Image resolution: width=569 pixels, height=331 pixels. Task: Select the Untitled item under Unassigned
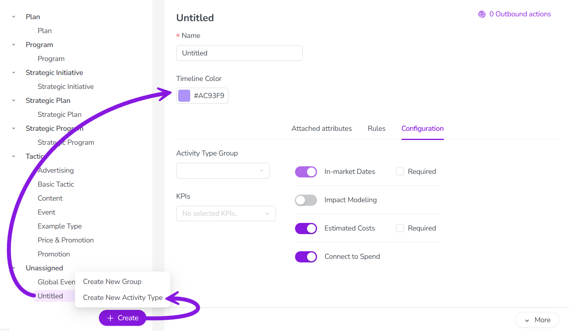tap(50, 296)
